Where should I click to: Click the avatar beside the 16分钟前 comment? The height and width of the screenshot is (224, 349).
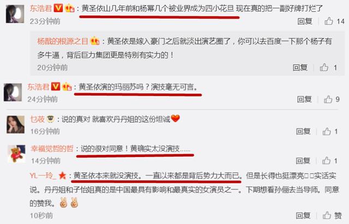click(15, 124)
